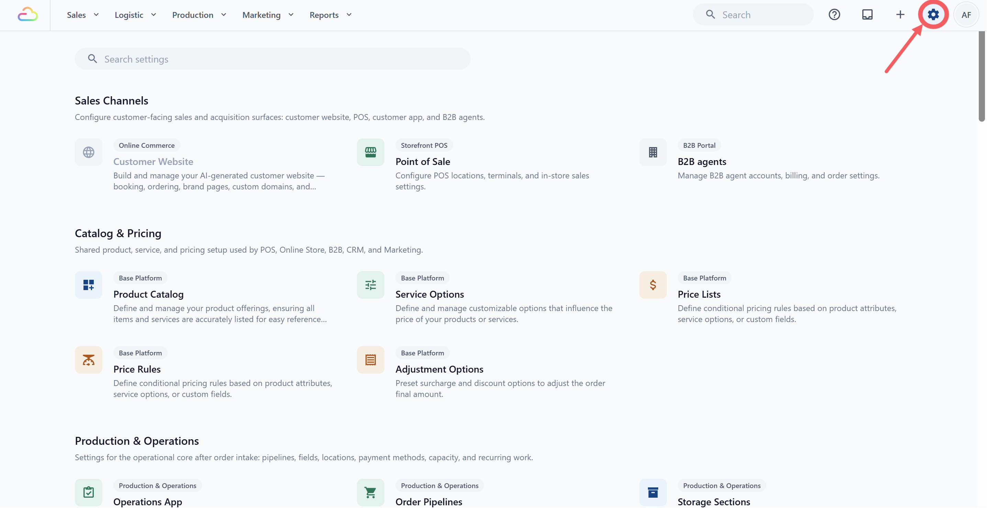Open Product Catalog settings
The height and width of the screenshot is (508, 987).
coord(148,295)
